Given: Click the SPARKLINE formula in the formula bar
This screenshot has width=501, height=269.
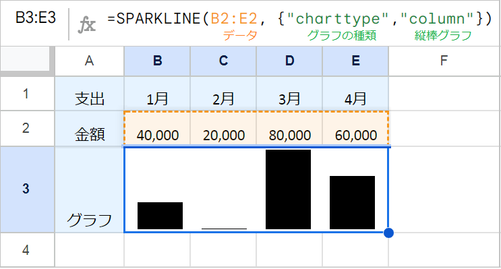Looking at the screenshot, I should [x=299, y=18].
